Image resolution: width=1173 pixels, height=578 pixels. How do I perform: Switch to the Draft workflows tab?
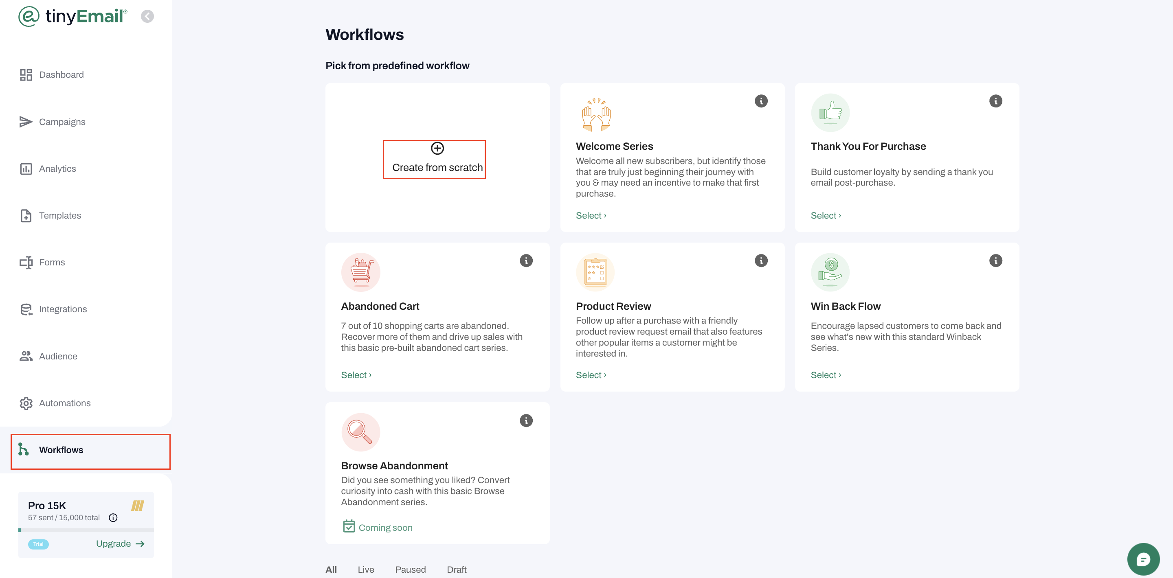[x=456, y=569]
